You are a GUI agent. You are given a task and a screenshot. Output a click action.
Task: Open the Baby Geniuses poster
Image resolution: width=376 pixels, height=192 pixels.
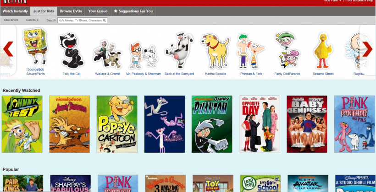click(307, 124)
